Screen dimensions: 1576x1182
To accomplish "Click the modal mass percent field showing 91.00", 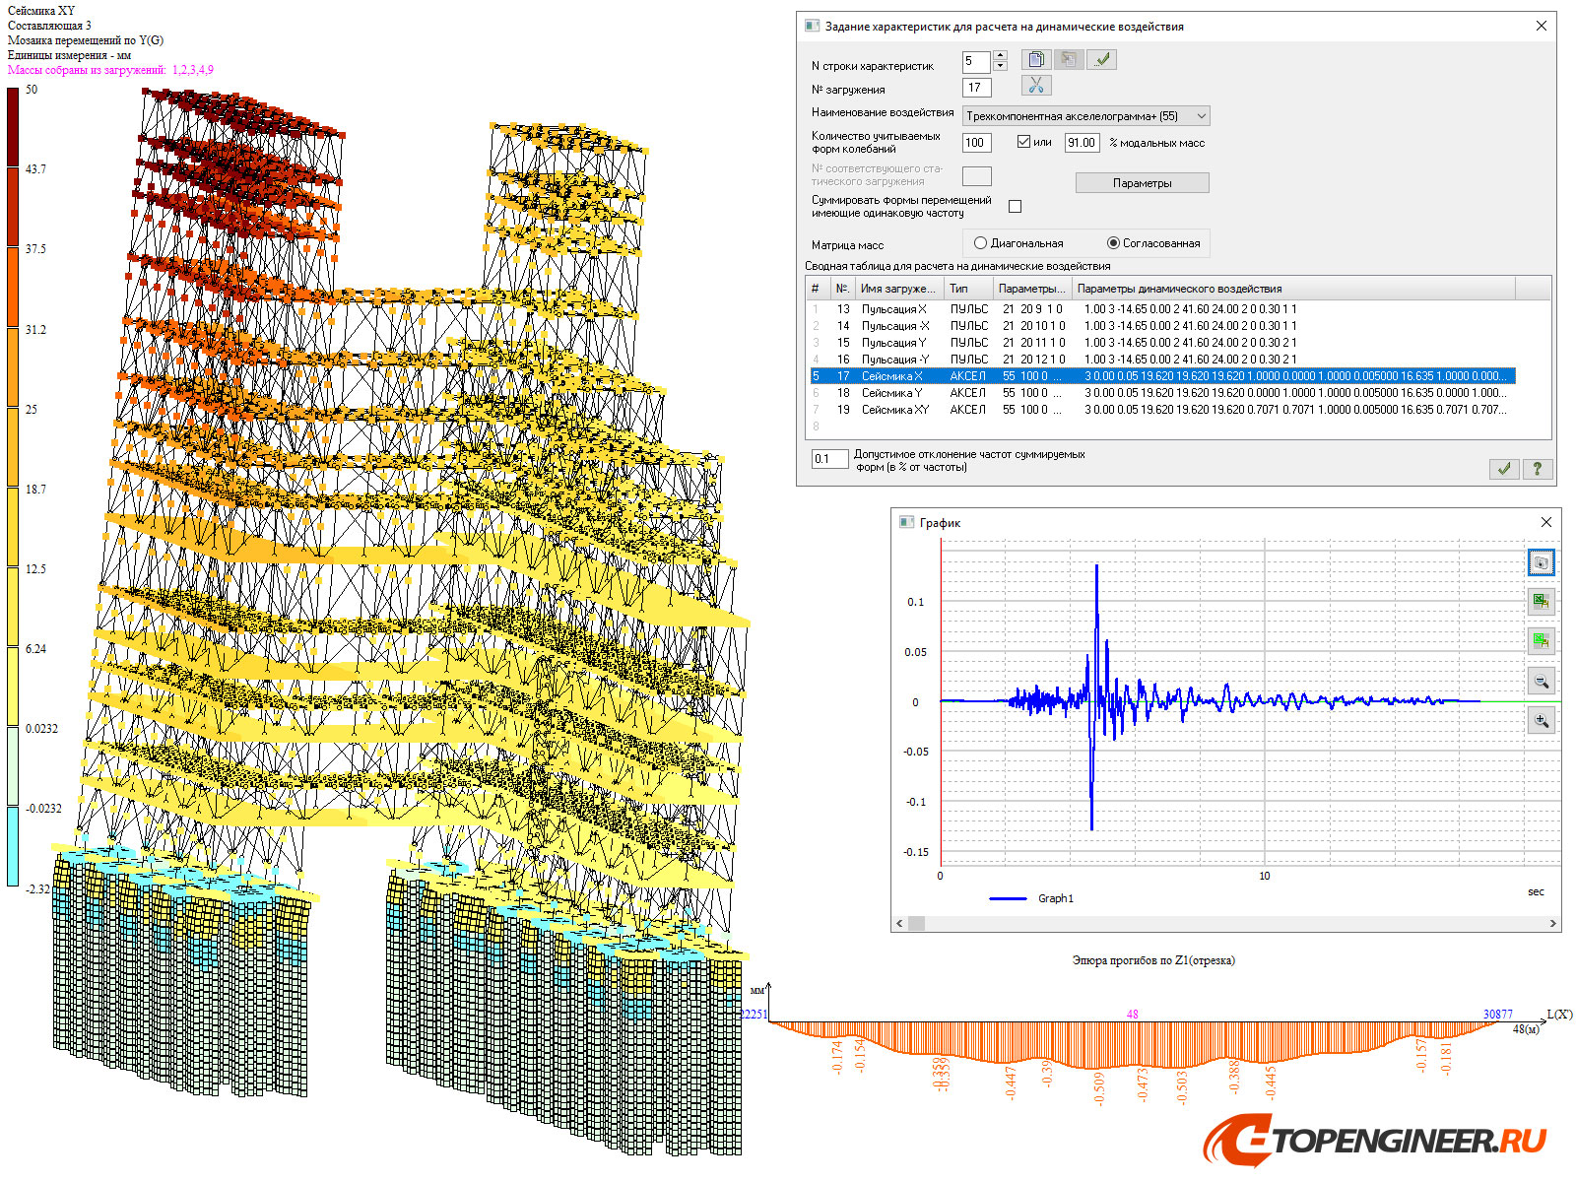I will tap(1083, 143).
